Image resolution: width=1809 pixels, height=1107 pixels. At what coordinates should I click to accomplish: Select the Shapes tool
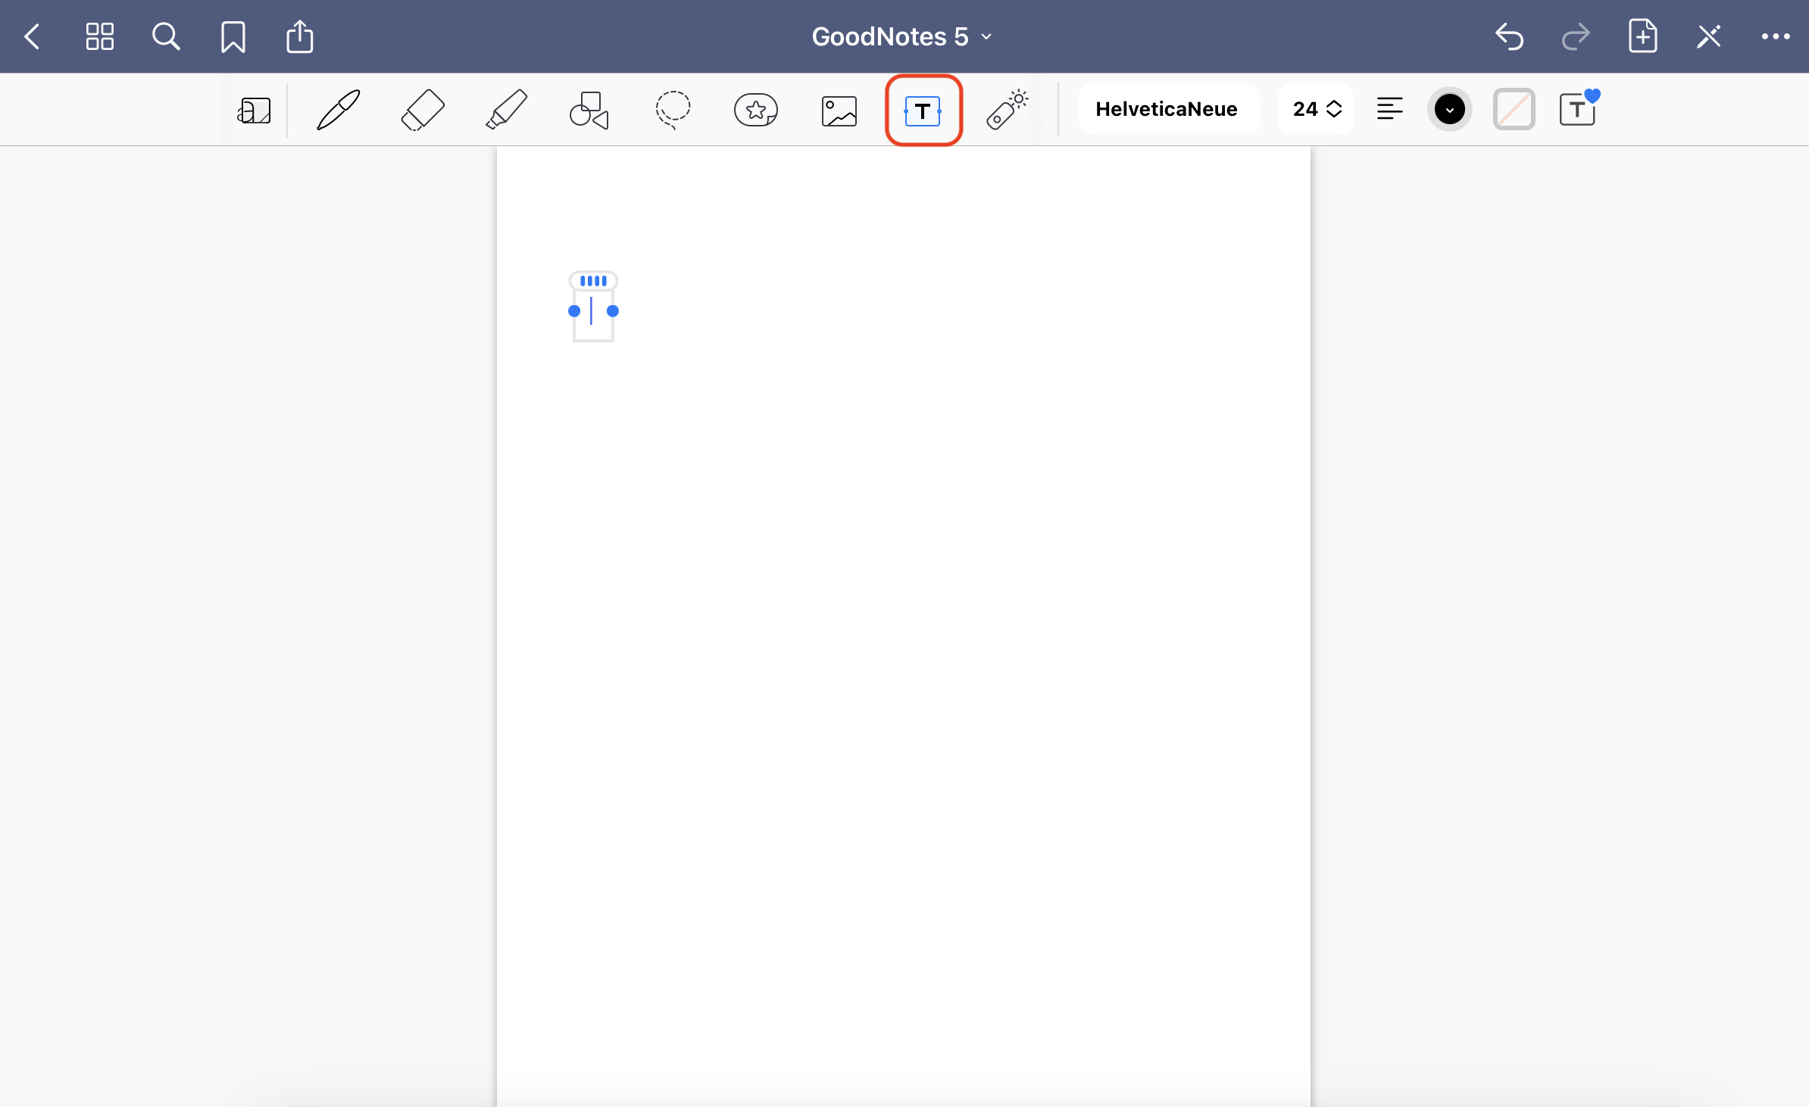click(589, 110)
